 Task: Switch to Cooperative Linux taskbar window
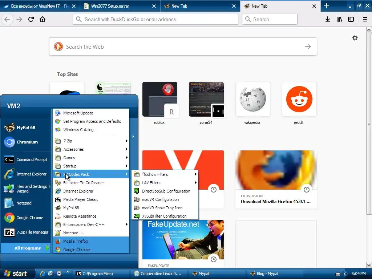pos(159,274)
